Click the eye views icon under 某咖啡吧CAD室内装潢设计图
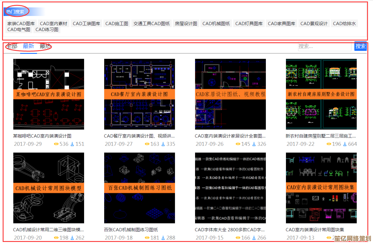The image size is (373, 244). [56, 144]
